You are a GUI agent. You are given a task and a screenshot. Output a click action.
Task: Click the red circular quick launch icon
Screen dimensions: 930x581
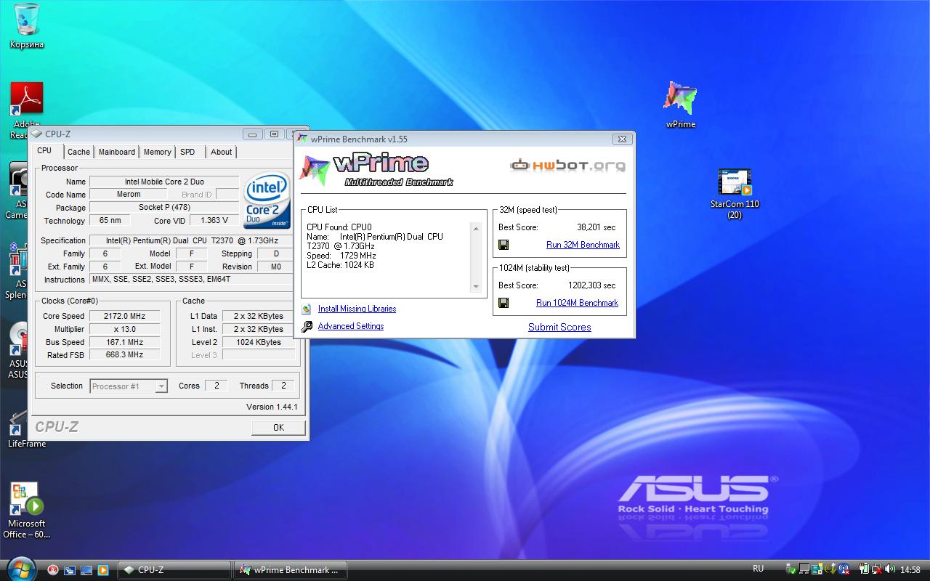pos(53,570)
